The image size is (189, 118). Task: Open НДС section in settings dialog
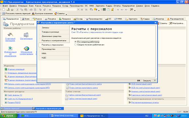coord(54,58)
